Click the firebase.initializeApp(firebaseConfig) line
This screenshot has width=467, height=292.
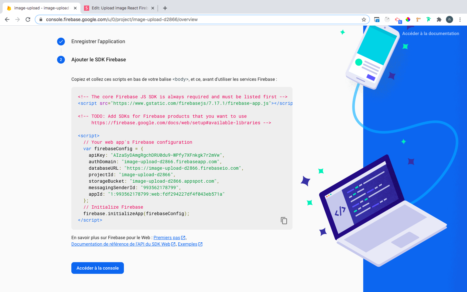tap(136, 213)
